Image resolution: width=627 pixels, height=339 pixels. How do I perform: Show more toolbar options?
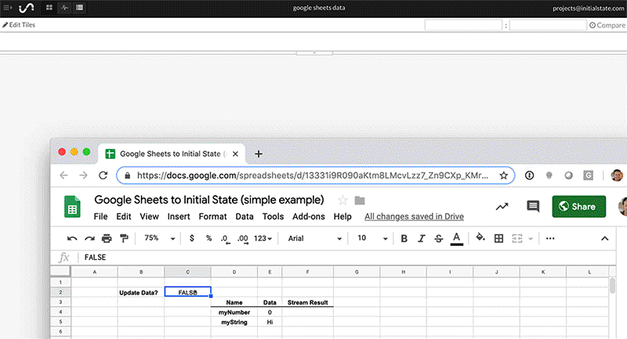pos(550,238)
